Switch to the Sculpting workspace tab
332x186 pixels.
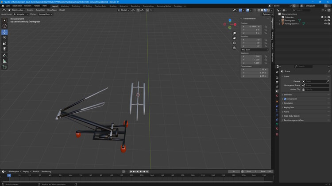coord(76,6)
